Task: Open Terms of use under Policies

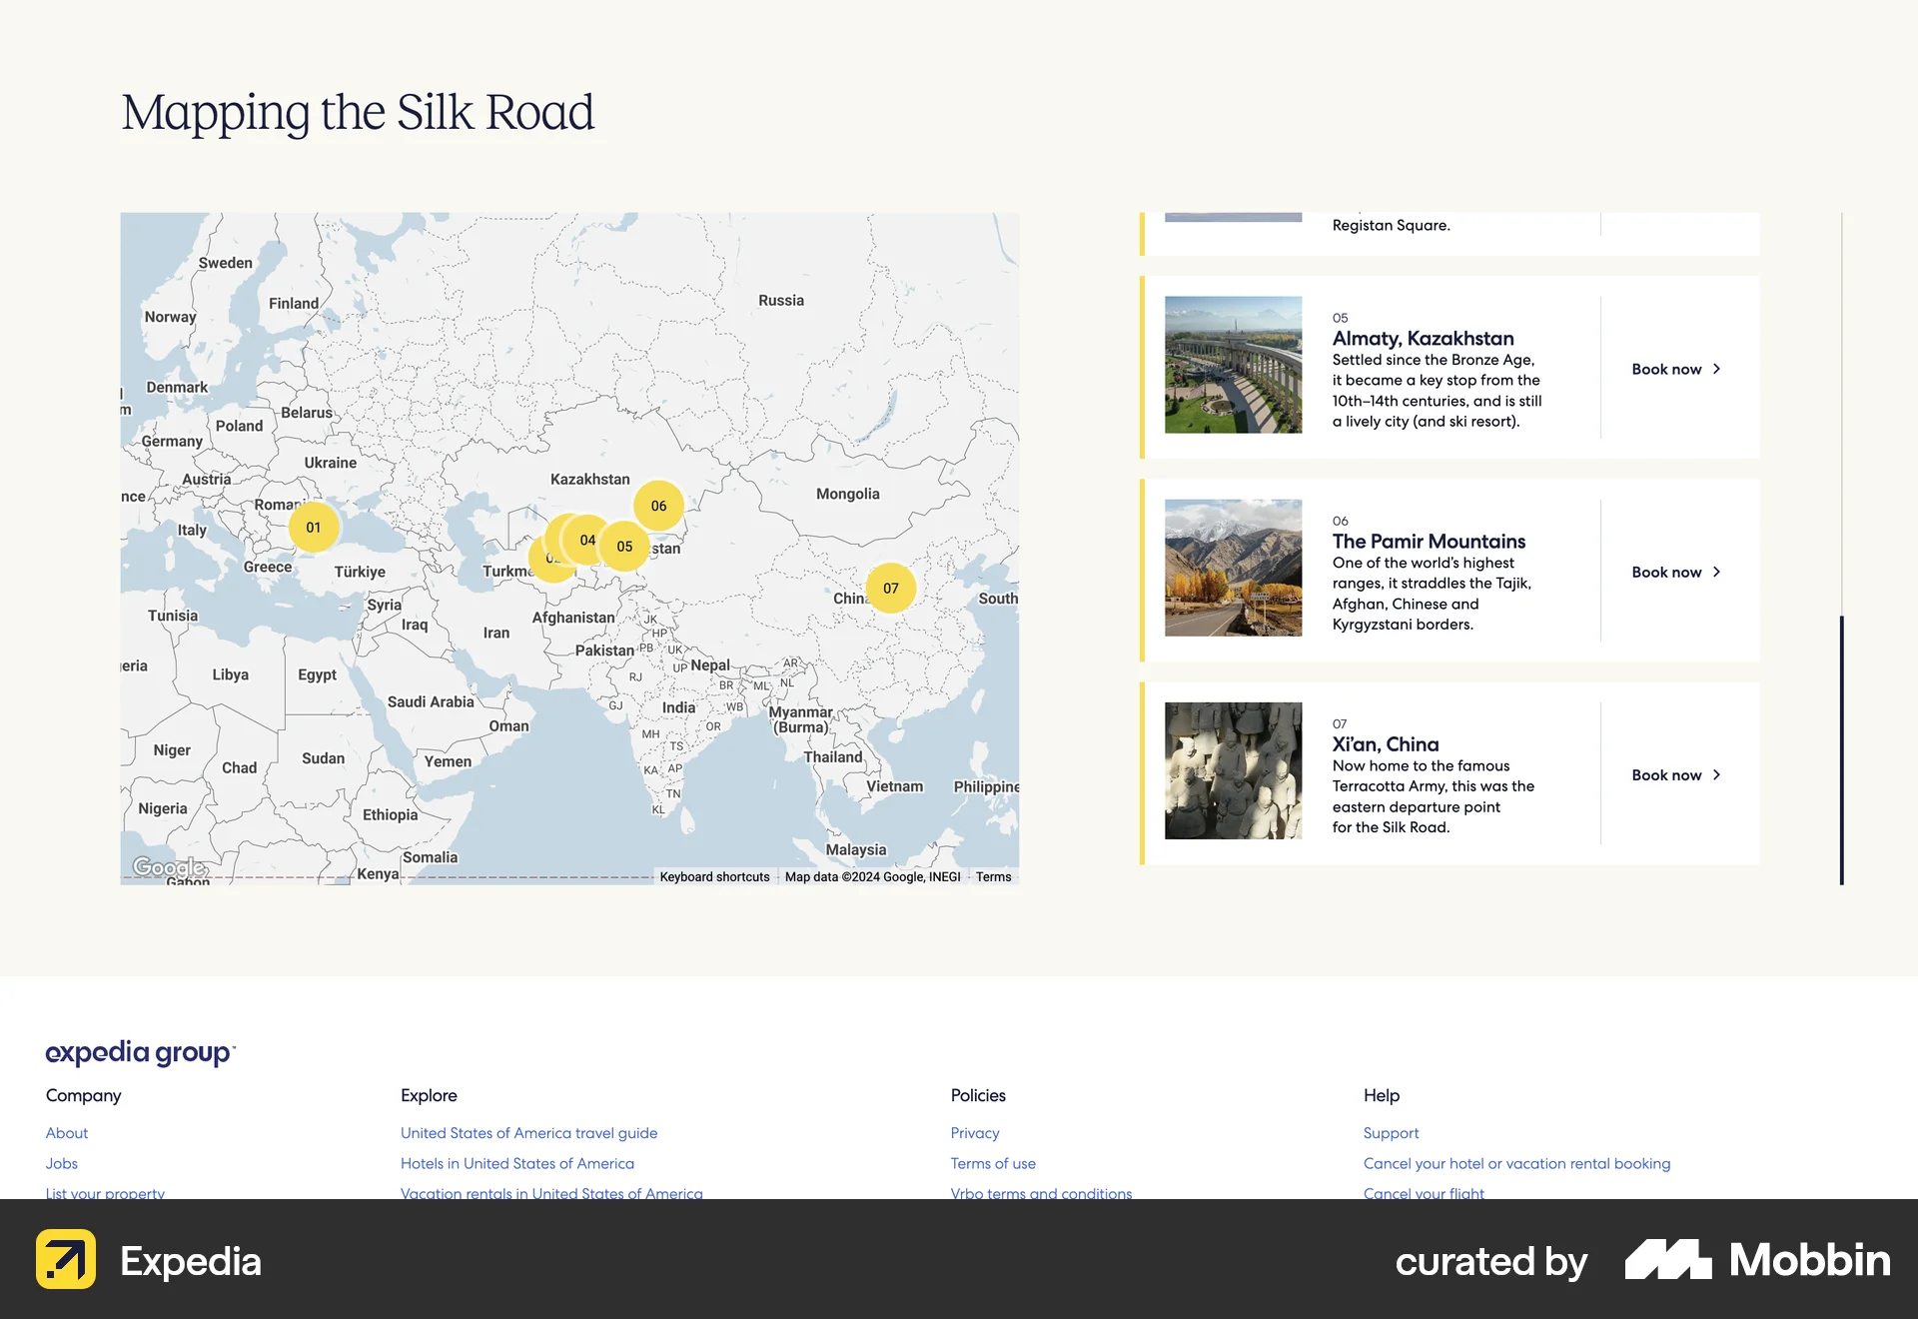Action: [993, 1163]
